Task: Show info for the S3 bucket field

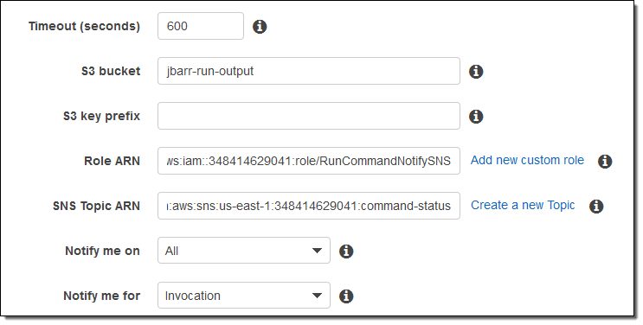Action: (x=476, y=72)
